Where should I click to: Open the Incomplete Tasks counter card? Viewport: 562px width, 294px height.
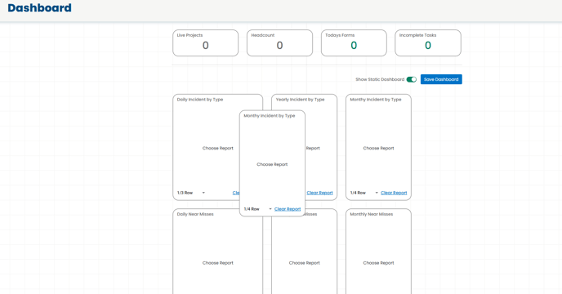point(428,43)
